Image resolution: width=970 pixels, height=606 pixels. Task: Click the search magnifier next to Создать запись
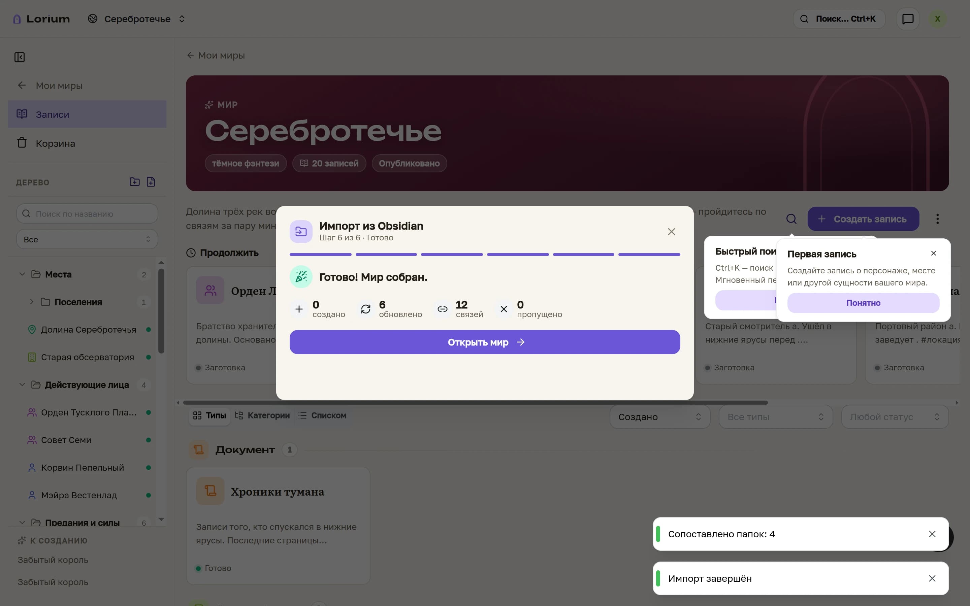tap(791, 219)
